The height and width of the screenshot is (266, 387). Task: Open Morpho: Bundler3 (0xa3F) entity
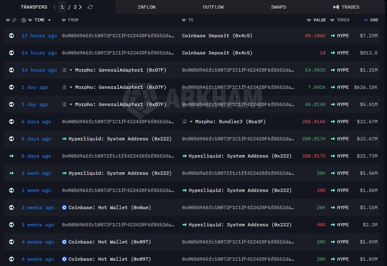[x=230, y=122]
